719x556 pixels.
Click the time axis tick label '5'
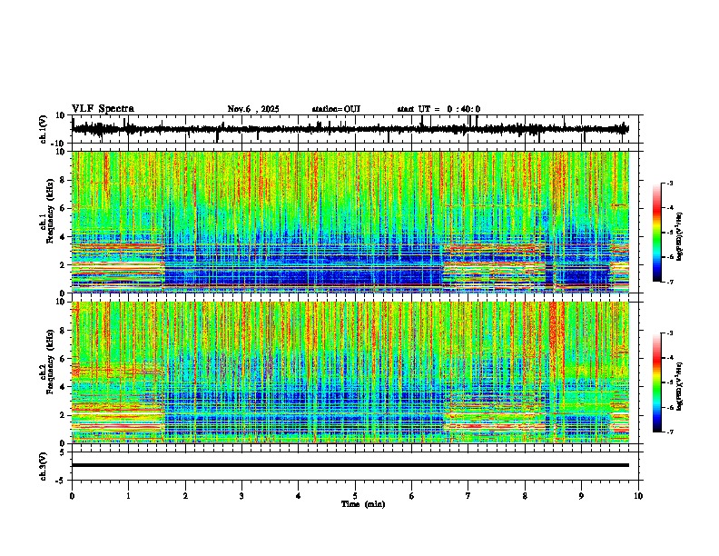(355, 496)
